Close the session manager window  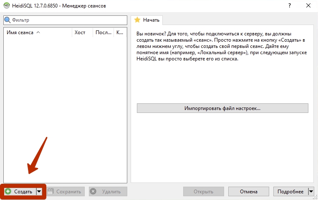[x=308, y=5]
